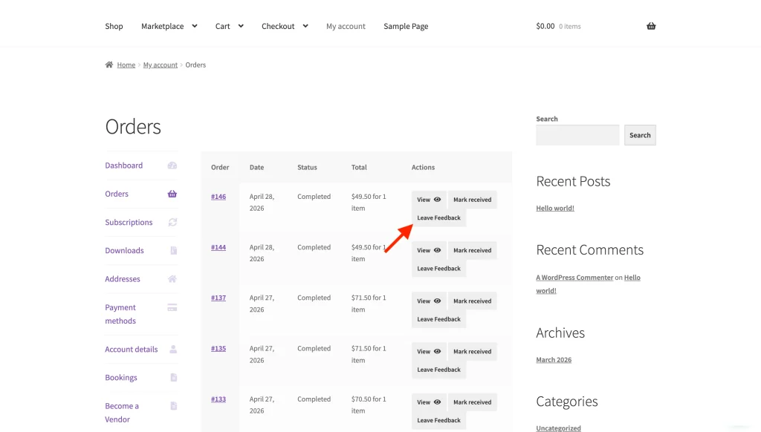Click the Become a Vendor document icon
The image size is (761, 432).
[x=174, y=406]
